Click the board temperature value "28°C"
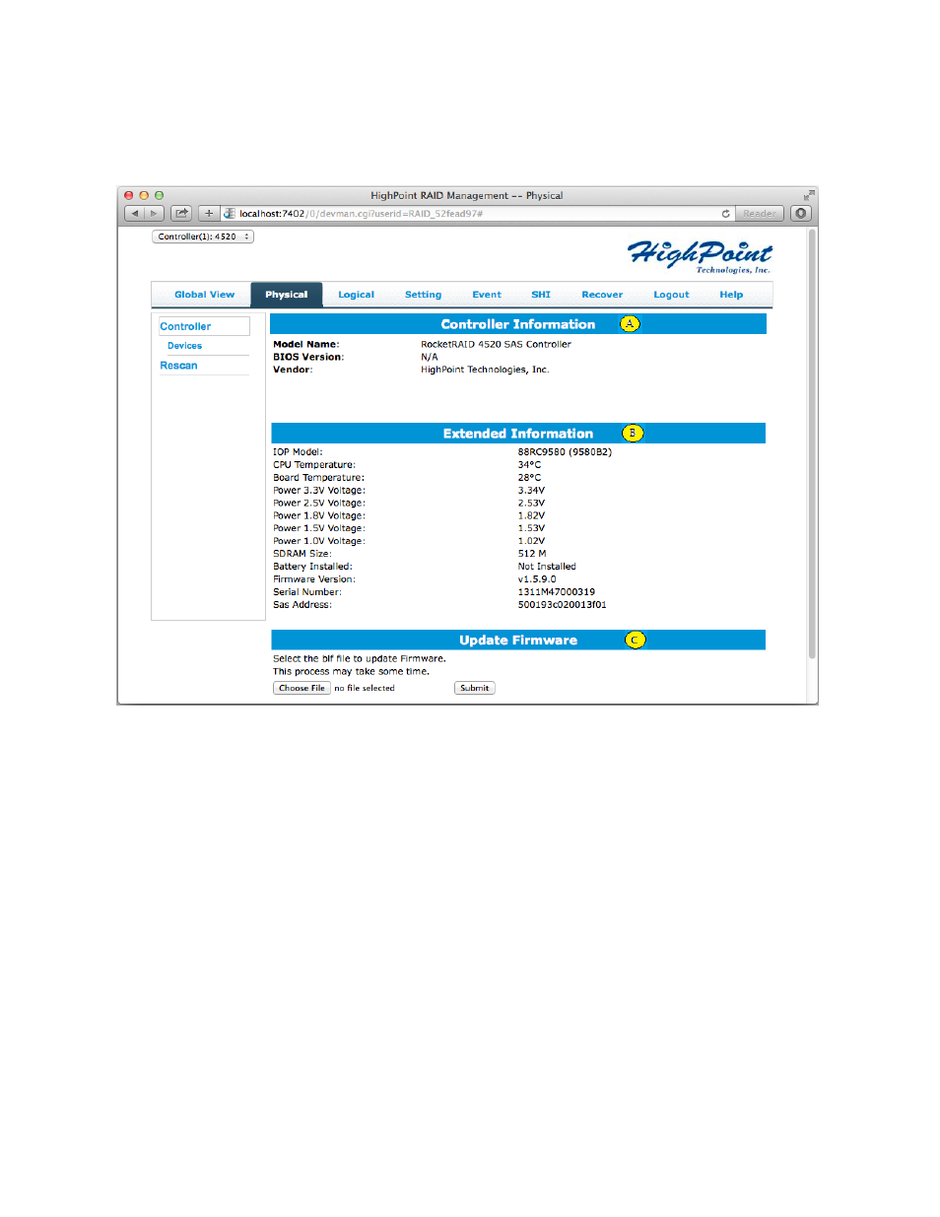The image size is (940, 1217). pos(529,478)
